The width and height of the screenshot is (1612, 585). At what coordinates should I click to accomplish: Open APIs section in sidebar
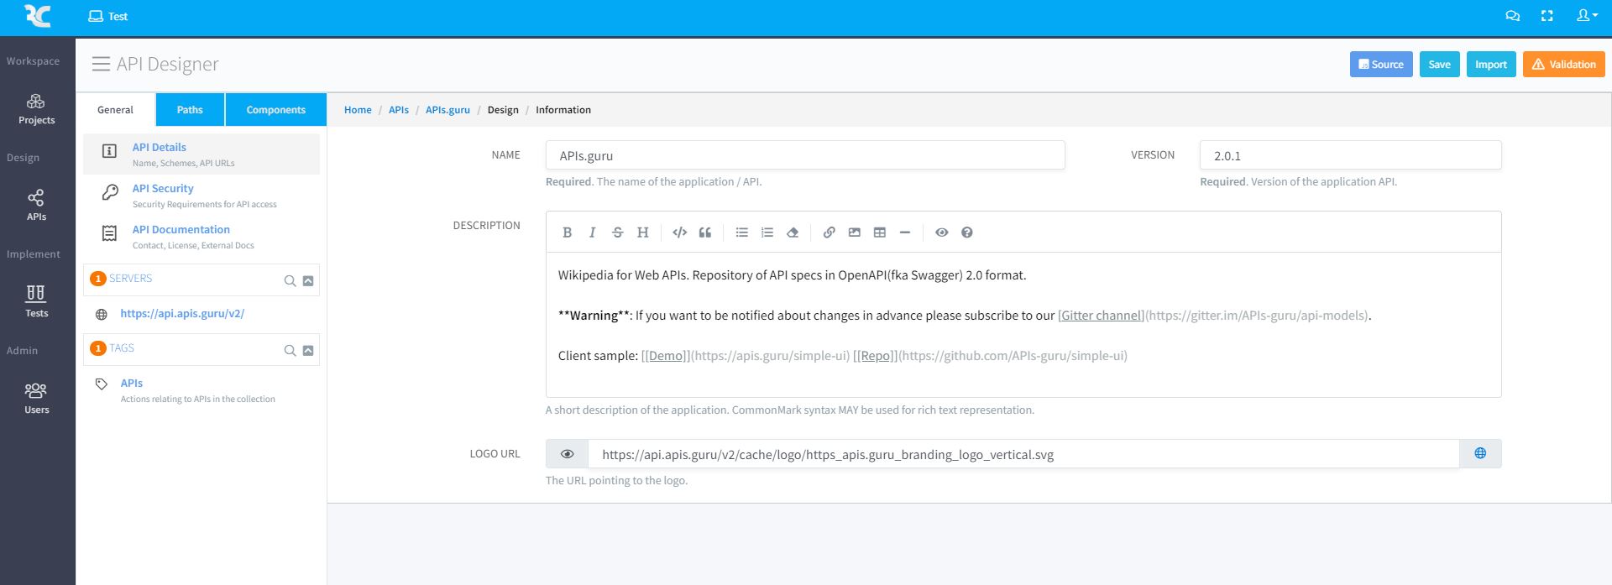(37, 206)
